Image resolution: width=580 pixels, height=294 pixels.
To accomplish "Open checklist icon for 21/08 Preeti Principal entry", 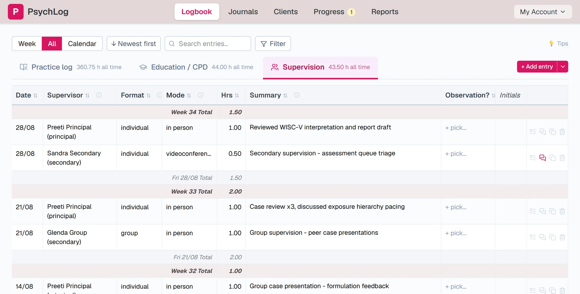I will click(533, 211).
